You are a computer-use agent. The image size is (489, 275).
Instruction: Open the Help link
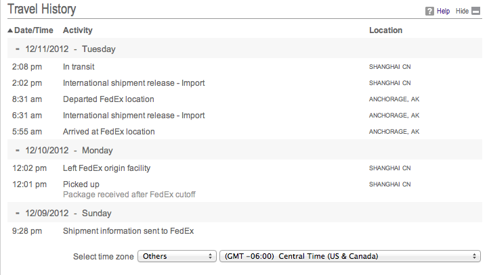(443, 11)
